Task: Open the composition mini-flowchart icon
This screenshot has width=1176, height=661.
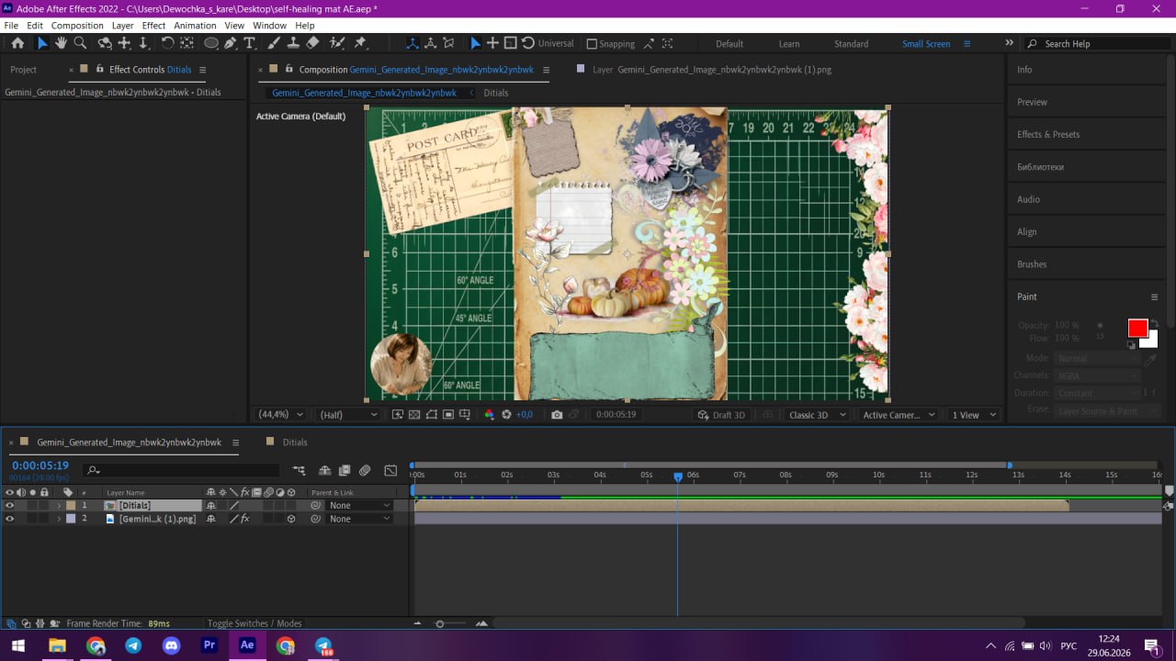Action: click(299, 470)
